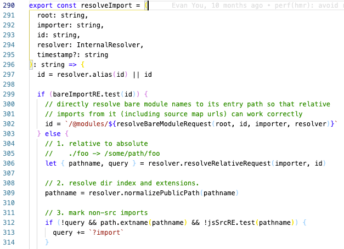Screen dimensions: 344x249
Task: Click the 'resolveImport' function name
Action: (x=106, y=5)
